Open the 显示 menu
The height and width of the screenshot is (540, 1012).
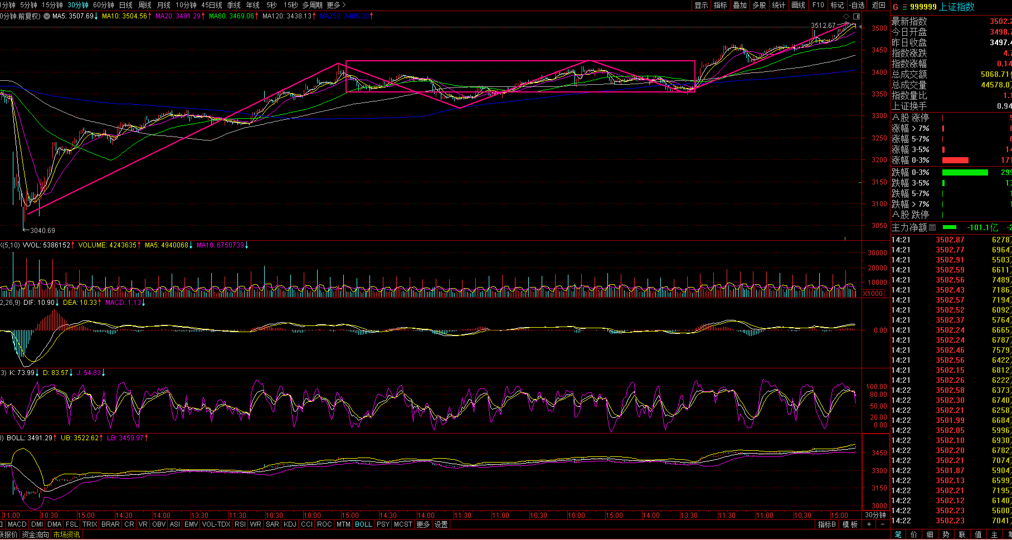coord(702,5)
